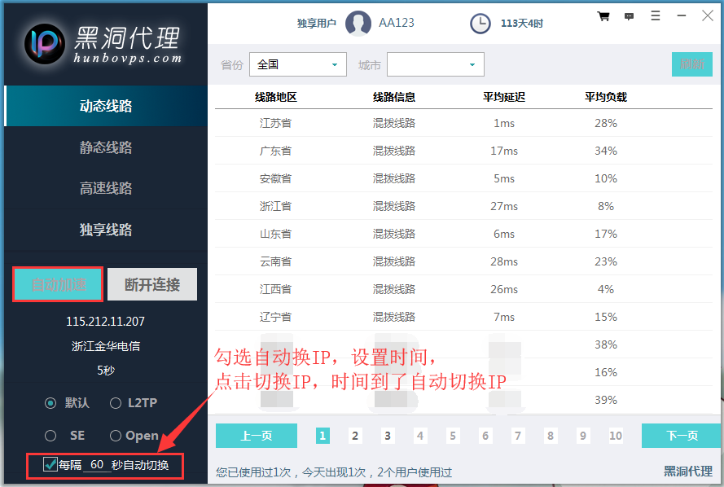Open the 城市 city dropdown
The image size is (724, 487).
point(435,64)
